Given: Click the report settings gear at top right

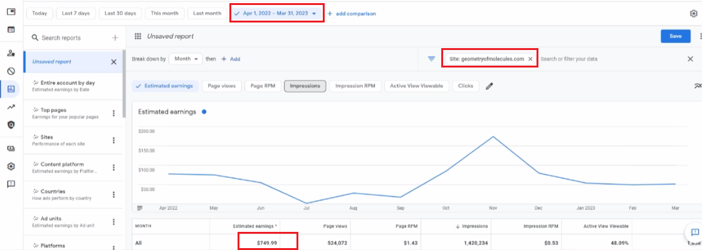Looking at the screenshot, I should point(693,13).
